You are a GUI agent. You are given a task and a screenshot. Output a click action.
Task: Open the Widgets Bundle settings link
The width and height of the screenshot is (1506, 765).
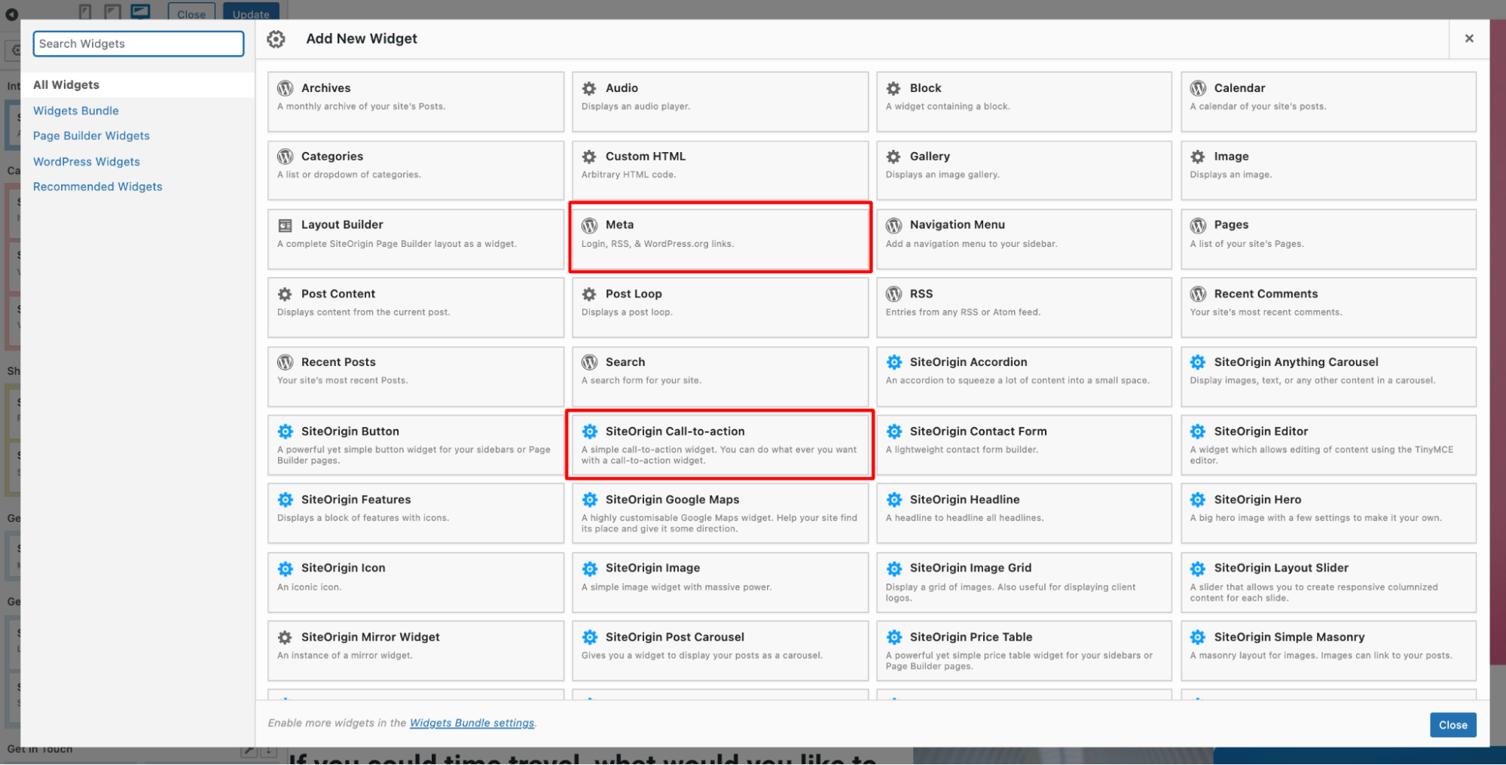click(x=472, y=722)
